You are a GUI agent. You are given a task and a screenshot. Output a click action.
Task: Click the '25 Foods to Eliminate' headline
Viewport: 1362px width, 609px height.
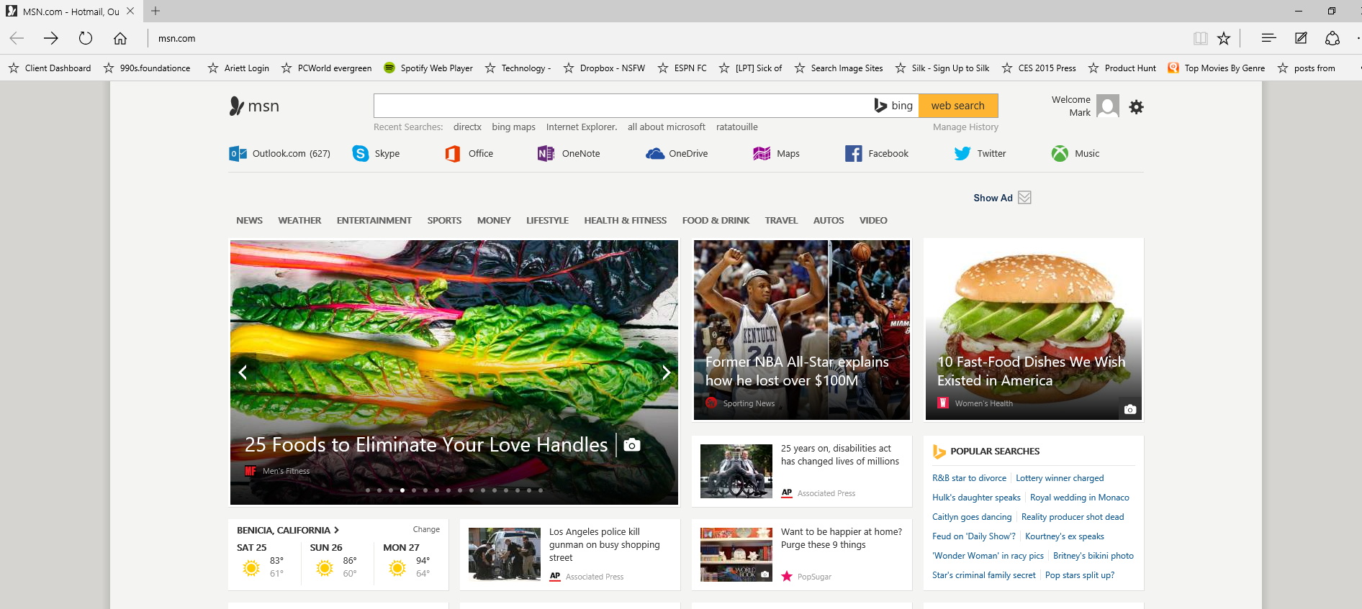tap(426, 445)
